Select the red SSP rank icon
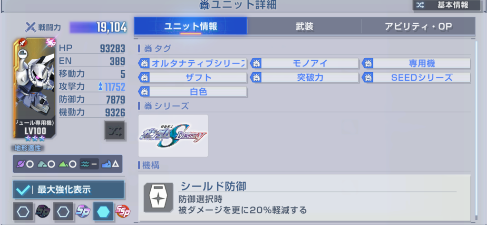 123,212
